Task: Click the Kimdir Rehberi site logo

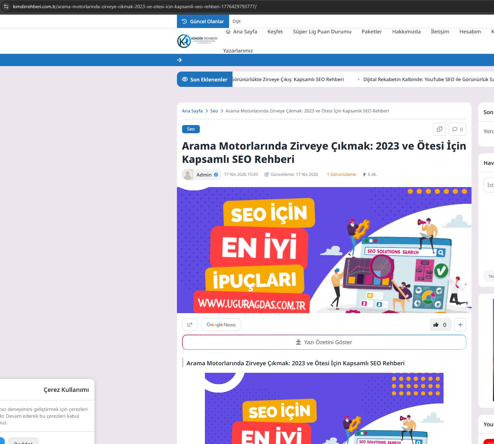Action: point(197,41)
